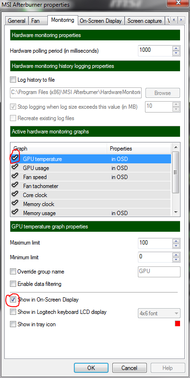Click the Browse button

pos(163,93)
